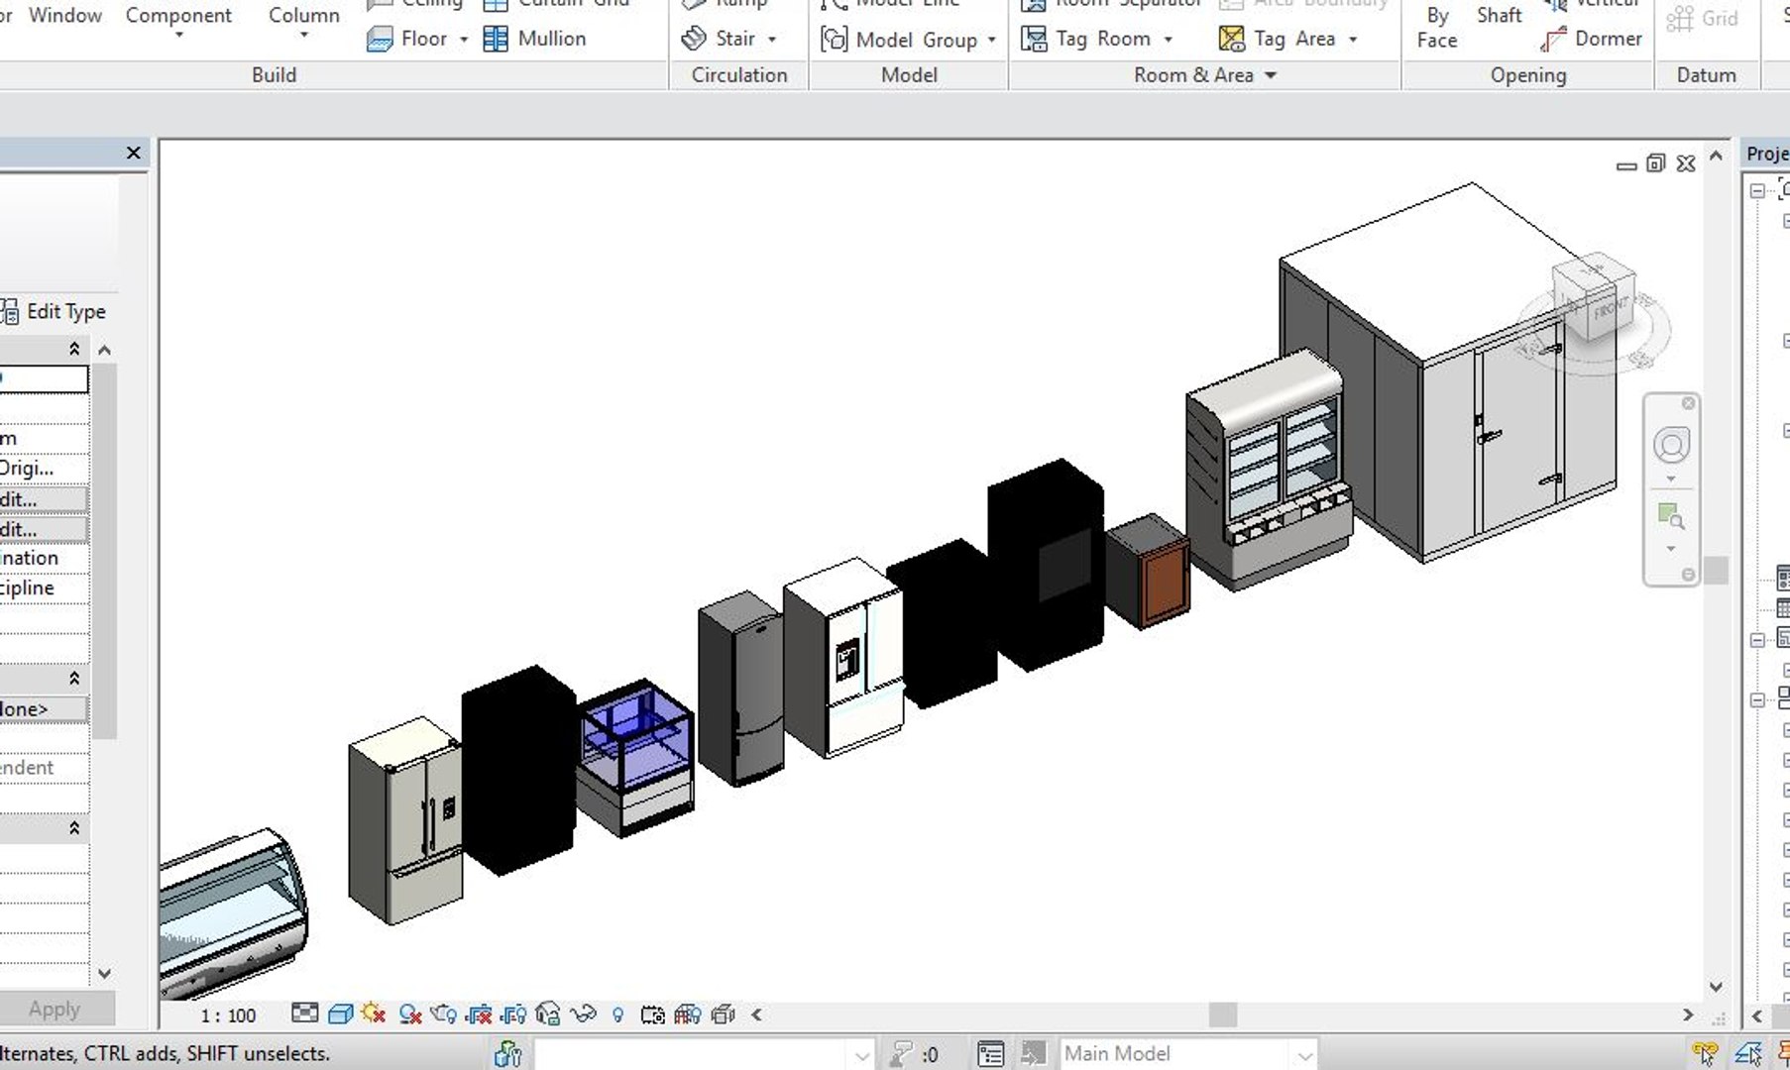Toggle Select Links in the status bar

(1704, 1053)
